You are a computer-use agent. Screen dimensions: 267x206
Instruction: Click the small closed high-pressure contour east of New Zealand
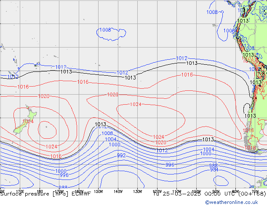coord(48,129)
